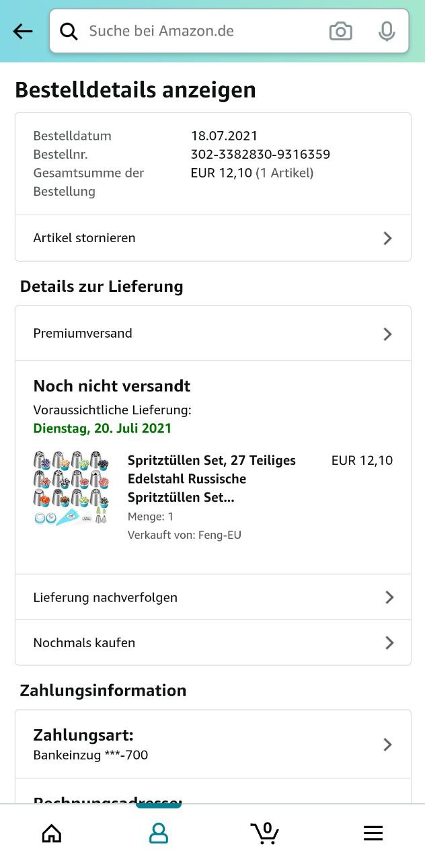Start voice search with microphone

tap(386, 31)
